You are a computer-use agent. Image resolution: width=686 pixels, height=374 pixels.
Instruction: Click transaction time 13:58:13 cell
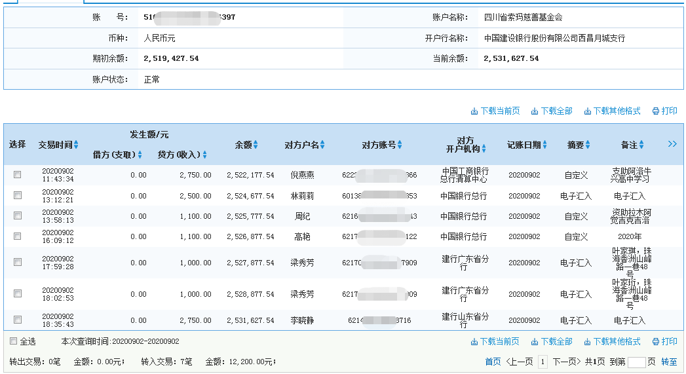coord(58,216)
